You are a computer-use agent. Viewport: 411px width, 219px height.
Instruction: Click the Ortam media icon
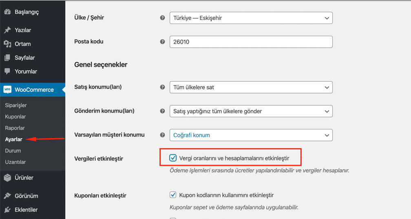pyautogui.click(x=7, y=44)
